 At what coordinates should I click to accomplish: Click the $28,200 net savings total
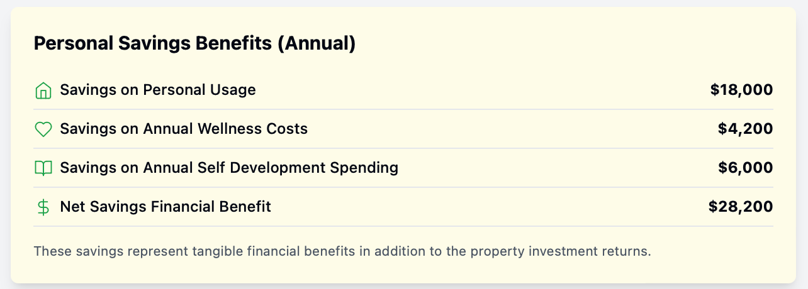741,207
